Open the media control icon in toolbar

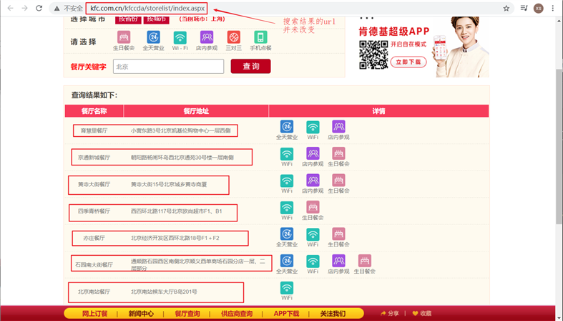(524, 9)
